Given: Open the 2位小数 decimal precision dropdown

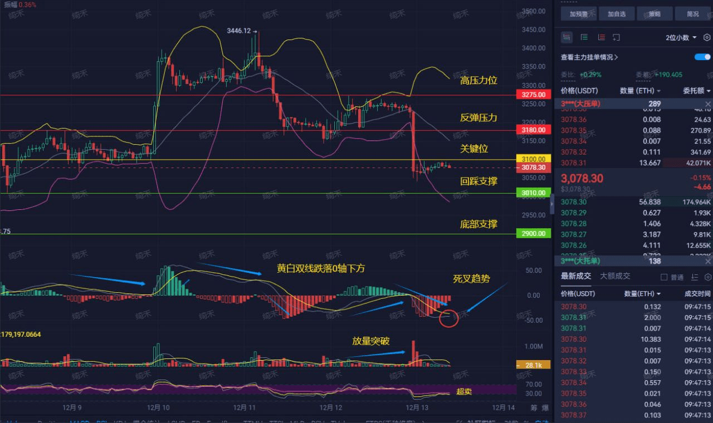Looking at the screenshot, I should tap(681, 37).
